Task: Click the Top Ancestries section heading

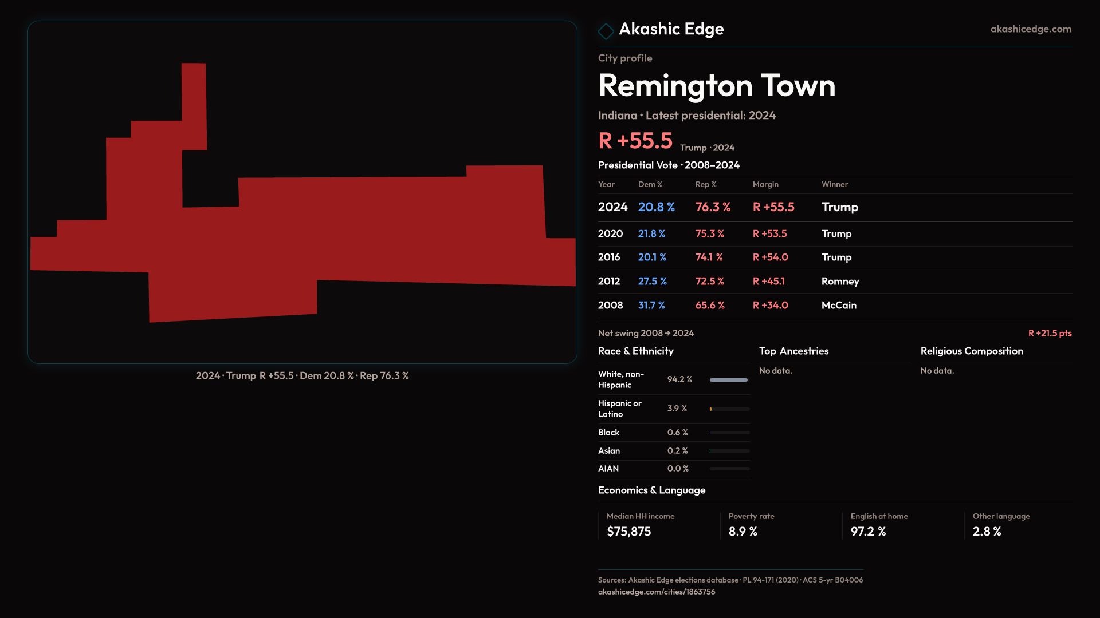Action: (793, 351)
